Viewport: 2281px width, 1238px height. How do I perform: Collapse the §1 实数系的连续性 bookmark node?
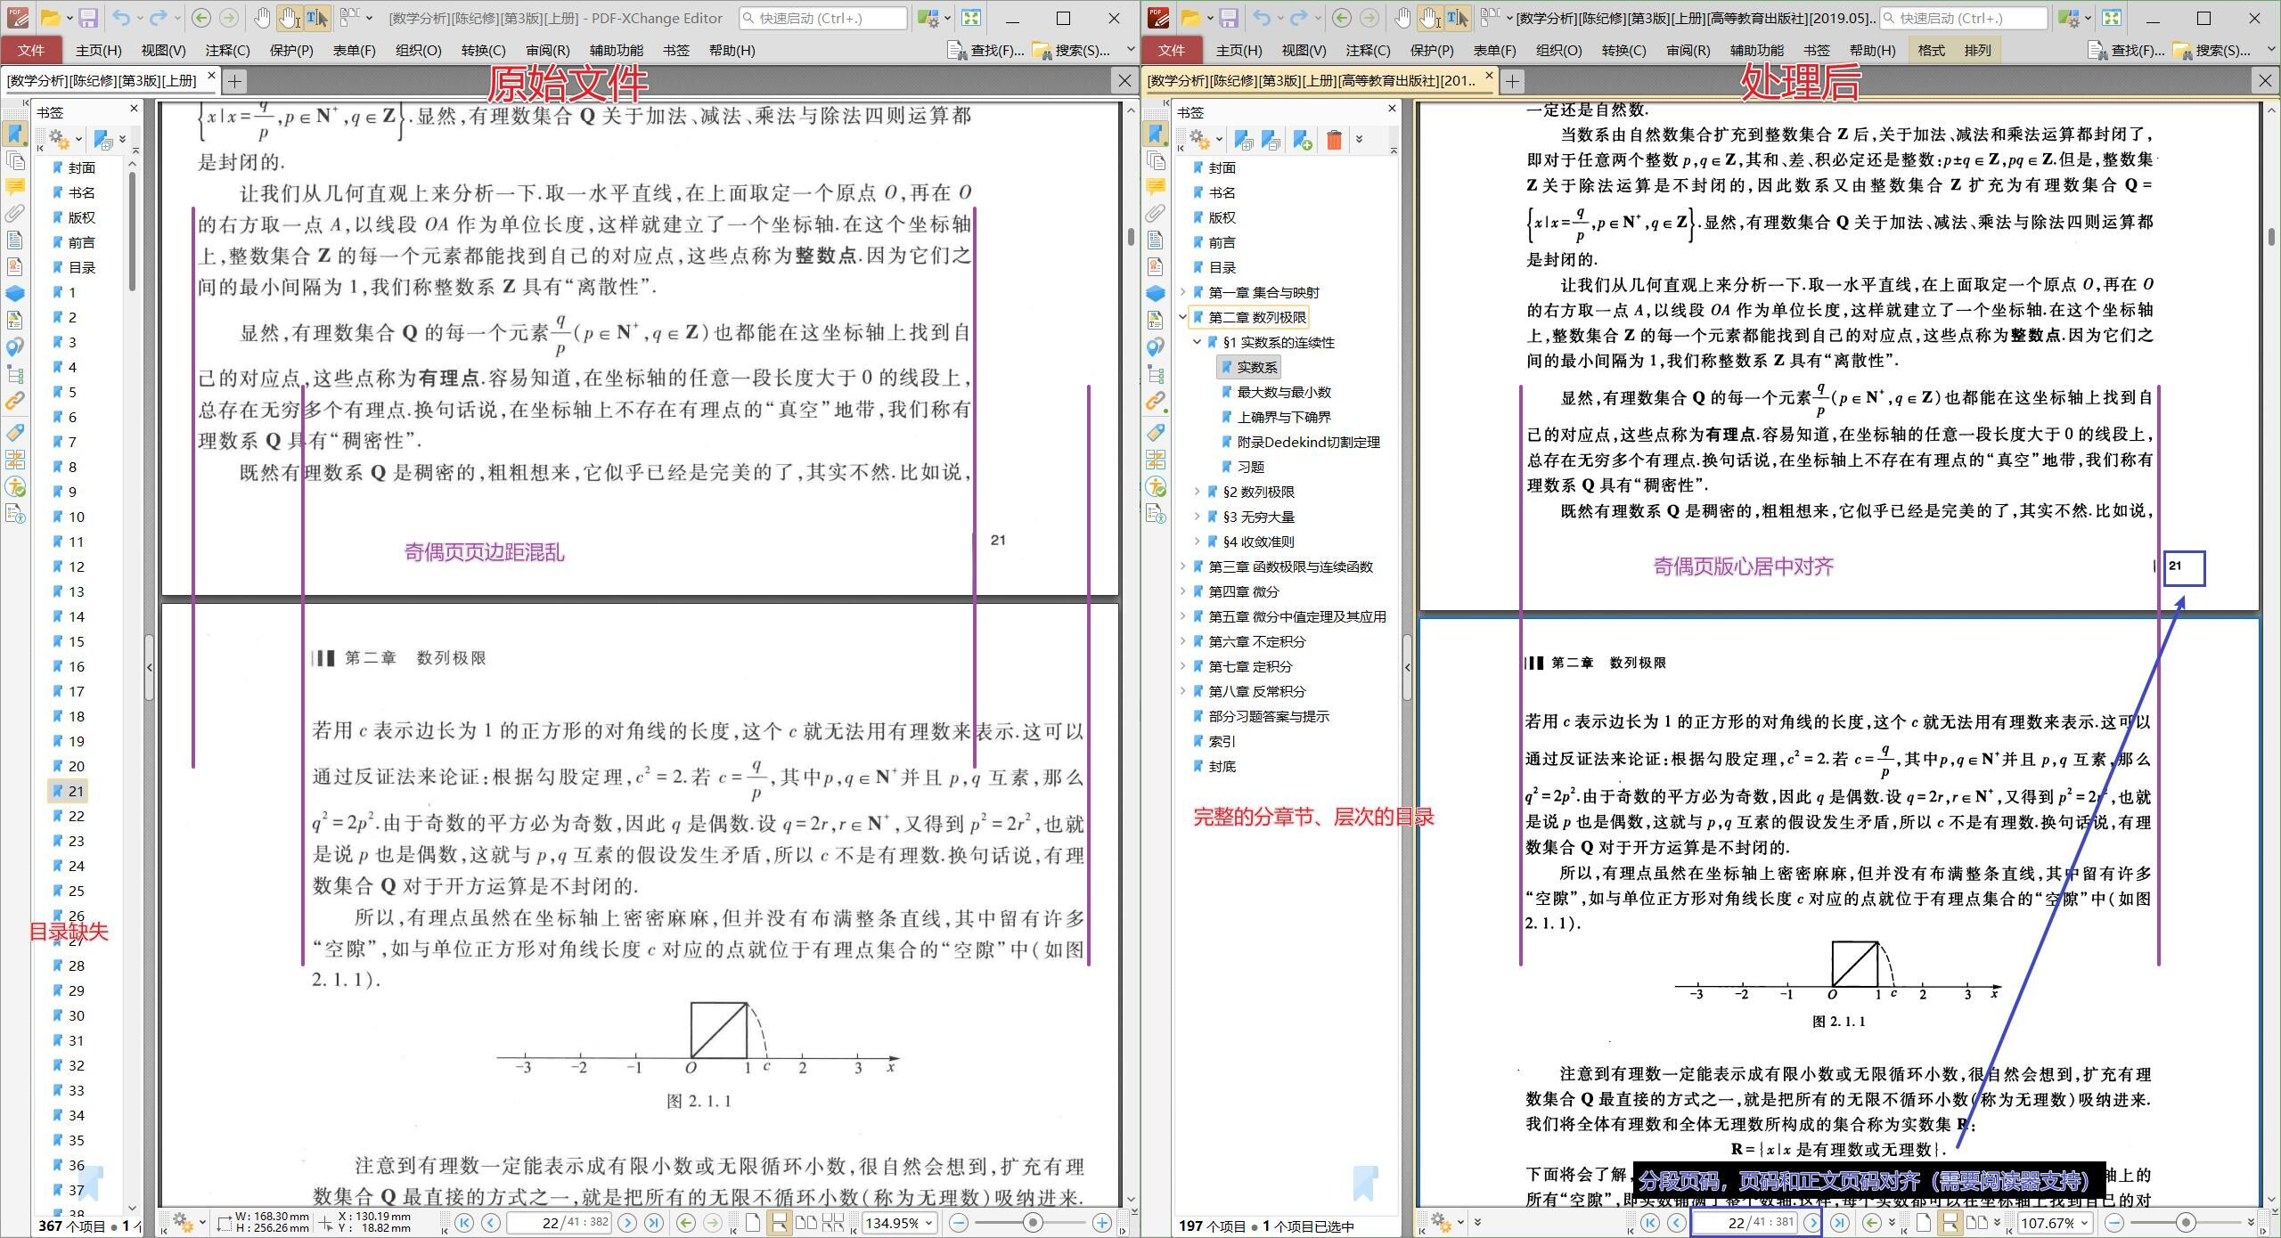point(1198,342)
